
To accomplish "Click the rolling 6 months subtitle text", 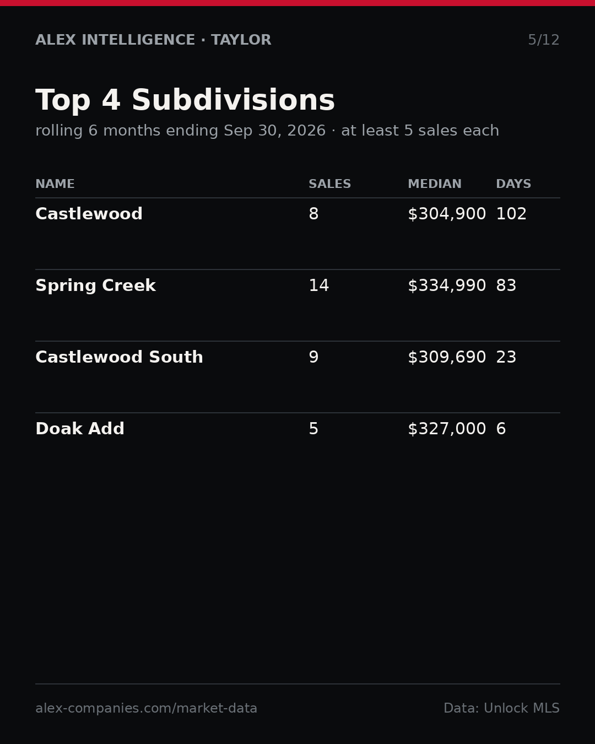I will coord(267,131).
